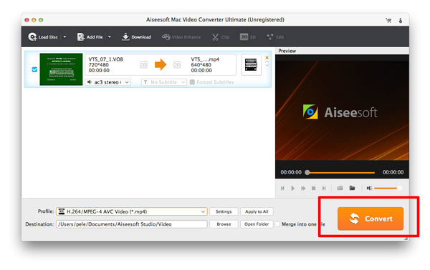Uncheck the VTS_07_1.VOB file checkbox
This screenshot has width=430, height=270.
[x=34, y=69]
